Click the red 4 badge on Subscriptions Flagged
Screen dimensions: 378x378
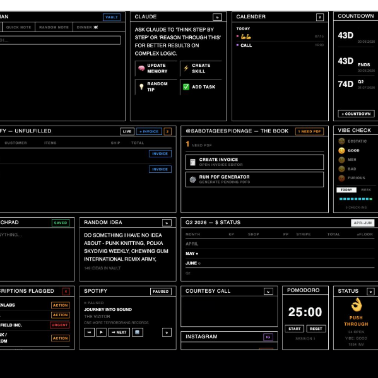point(66,291)
